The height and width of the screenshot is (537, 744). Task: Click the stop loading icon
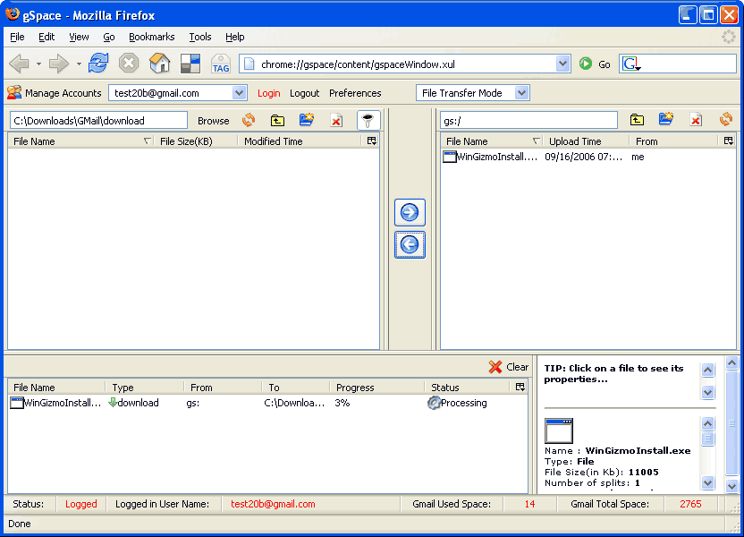click(x=129, y=64)
